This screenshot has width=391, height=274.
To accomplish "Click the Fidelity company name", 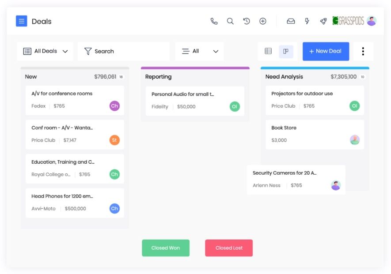I will 160,107.
